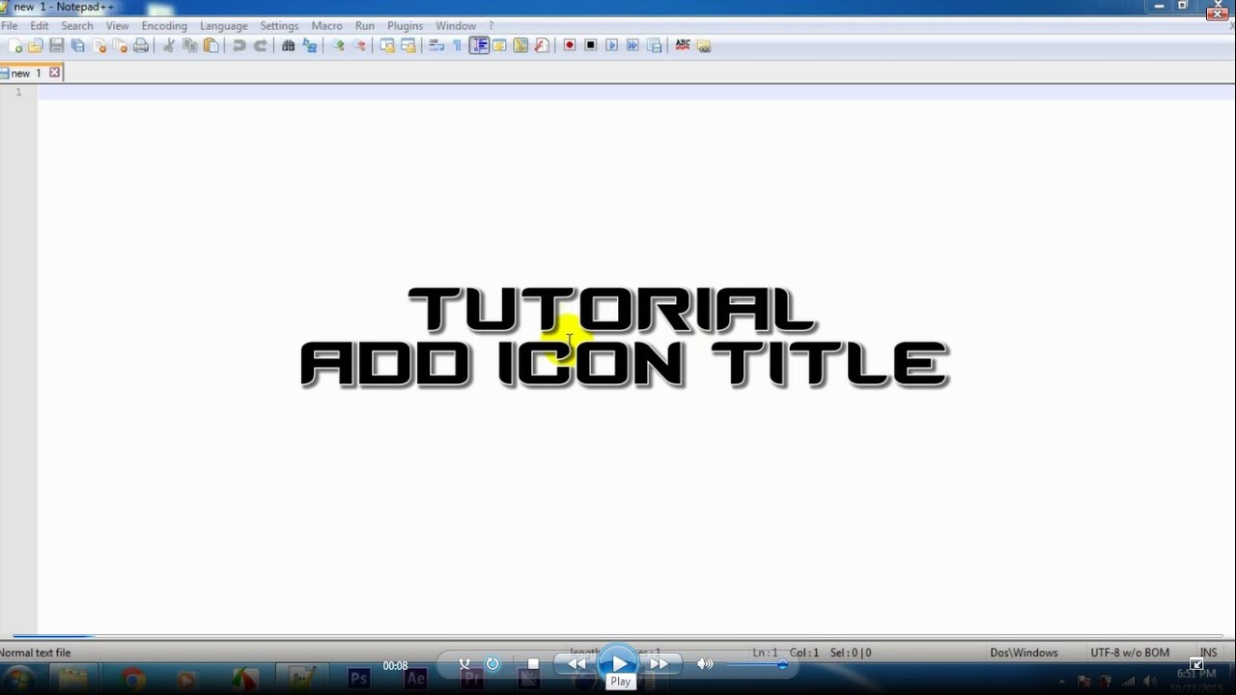Toggle repeat in the media player controls

tap(492, 664)
